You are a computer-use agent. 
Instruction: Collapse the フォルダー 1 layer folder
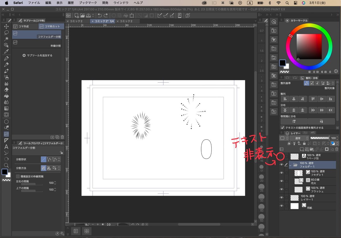click(290, 165)
